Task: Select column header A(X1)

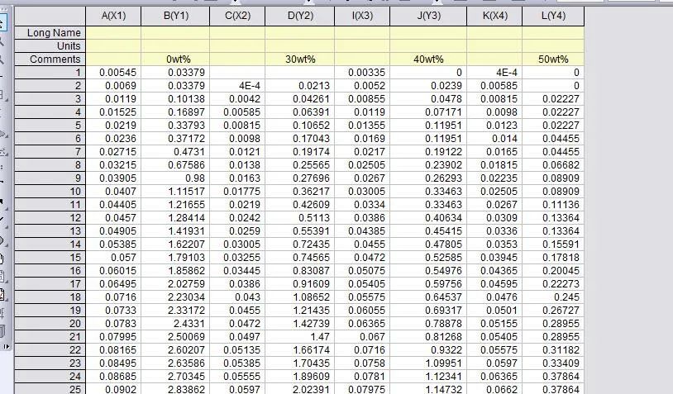Action: pos(113,16)
